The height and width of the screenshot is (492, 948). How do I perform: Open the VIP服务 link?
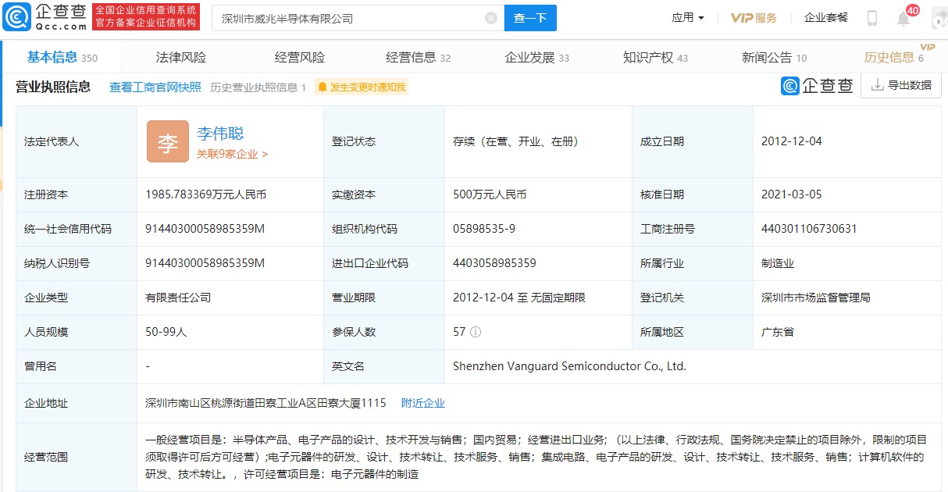(x=754, y=17)
